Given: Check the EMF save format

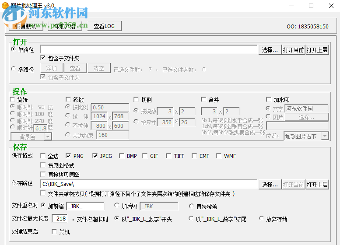Looking at the screenshot, I should (194, 156).
